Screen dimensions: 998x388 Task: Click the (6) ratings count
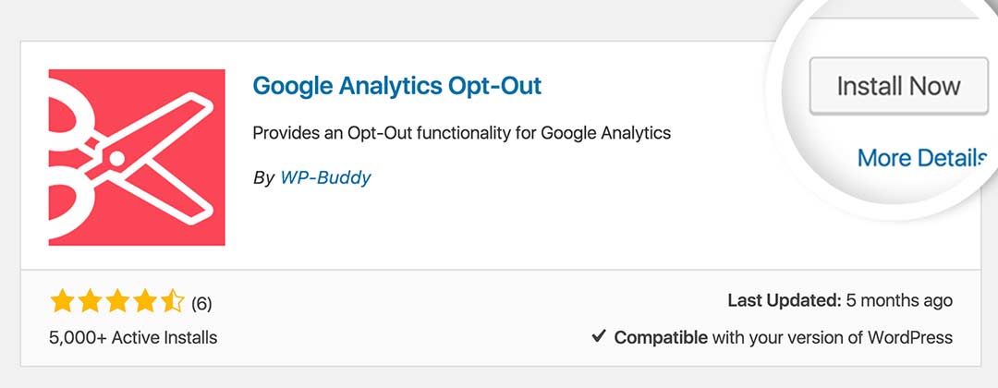pos(201,303)
